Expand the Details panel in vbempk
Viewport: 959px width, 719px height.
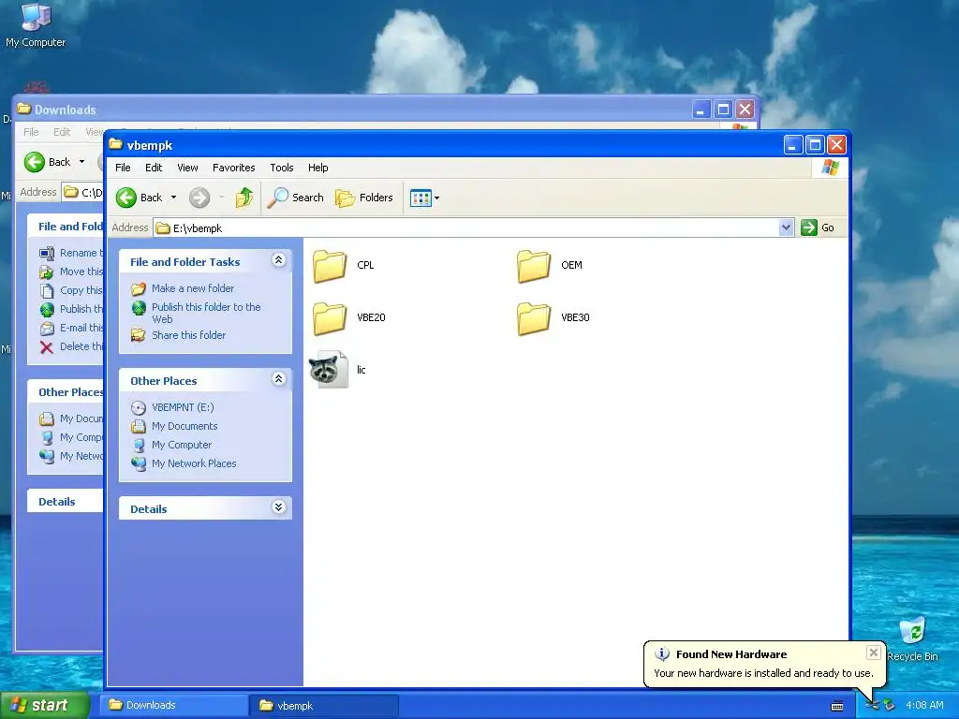279,507
